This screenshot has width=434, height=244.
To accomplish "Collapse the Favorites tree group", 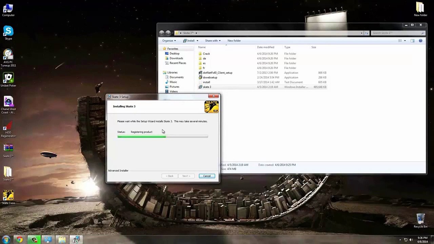I will [161, 49].
